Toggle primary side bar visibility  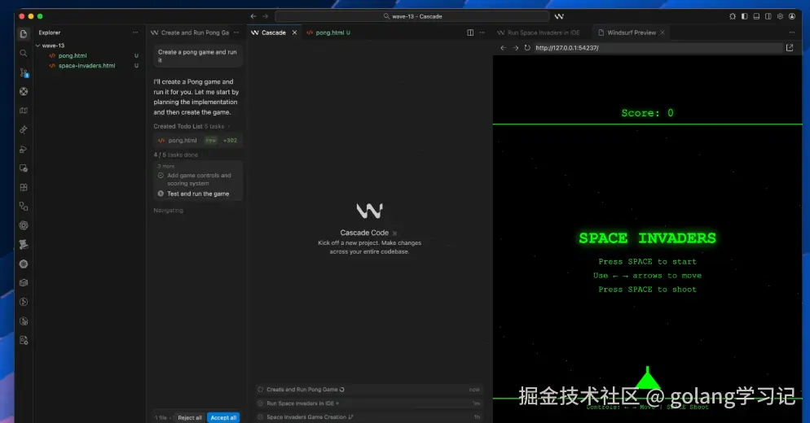tap(744, 16)
